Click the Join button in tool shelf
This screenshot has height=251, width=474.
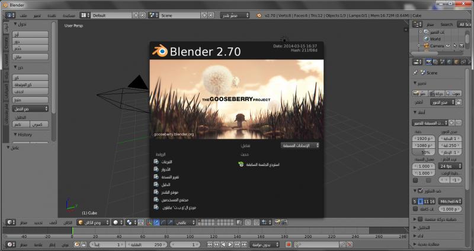tap(30, 100)
